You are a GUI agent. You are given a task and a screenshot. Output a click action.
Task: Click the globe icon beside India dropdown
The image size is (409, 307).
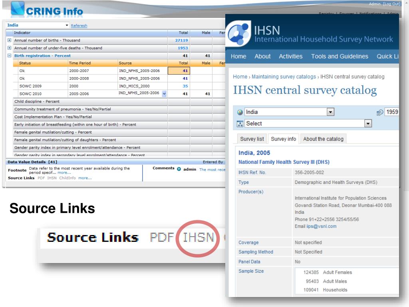(240, 112)
